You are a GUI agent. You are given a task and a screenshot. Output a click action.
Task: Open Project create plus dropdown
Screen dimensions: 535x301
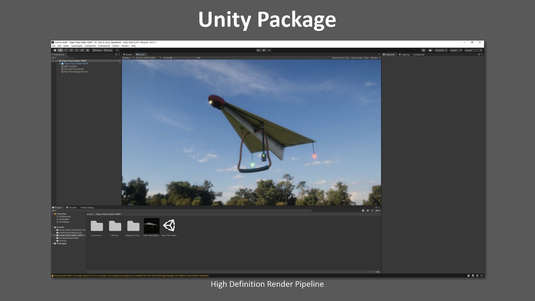coord(54,211)
